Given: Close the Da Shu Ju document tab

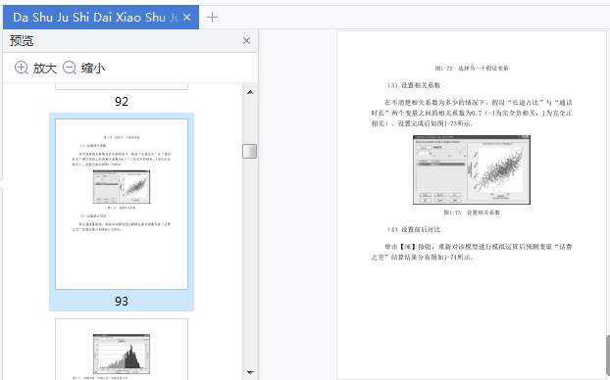Looking at the screenshot, I should click(x=186, y=17).
